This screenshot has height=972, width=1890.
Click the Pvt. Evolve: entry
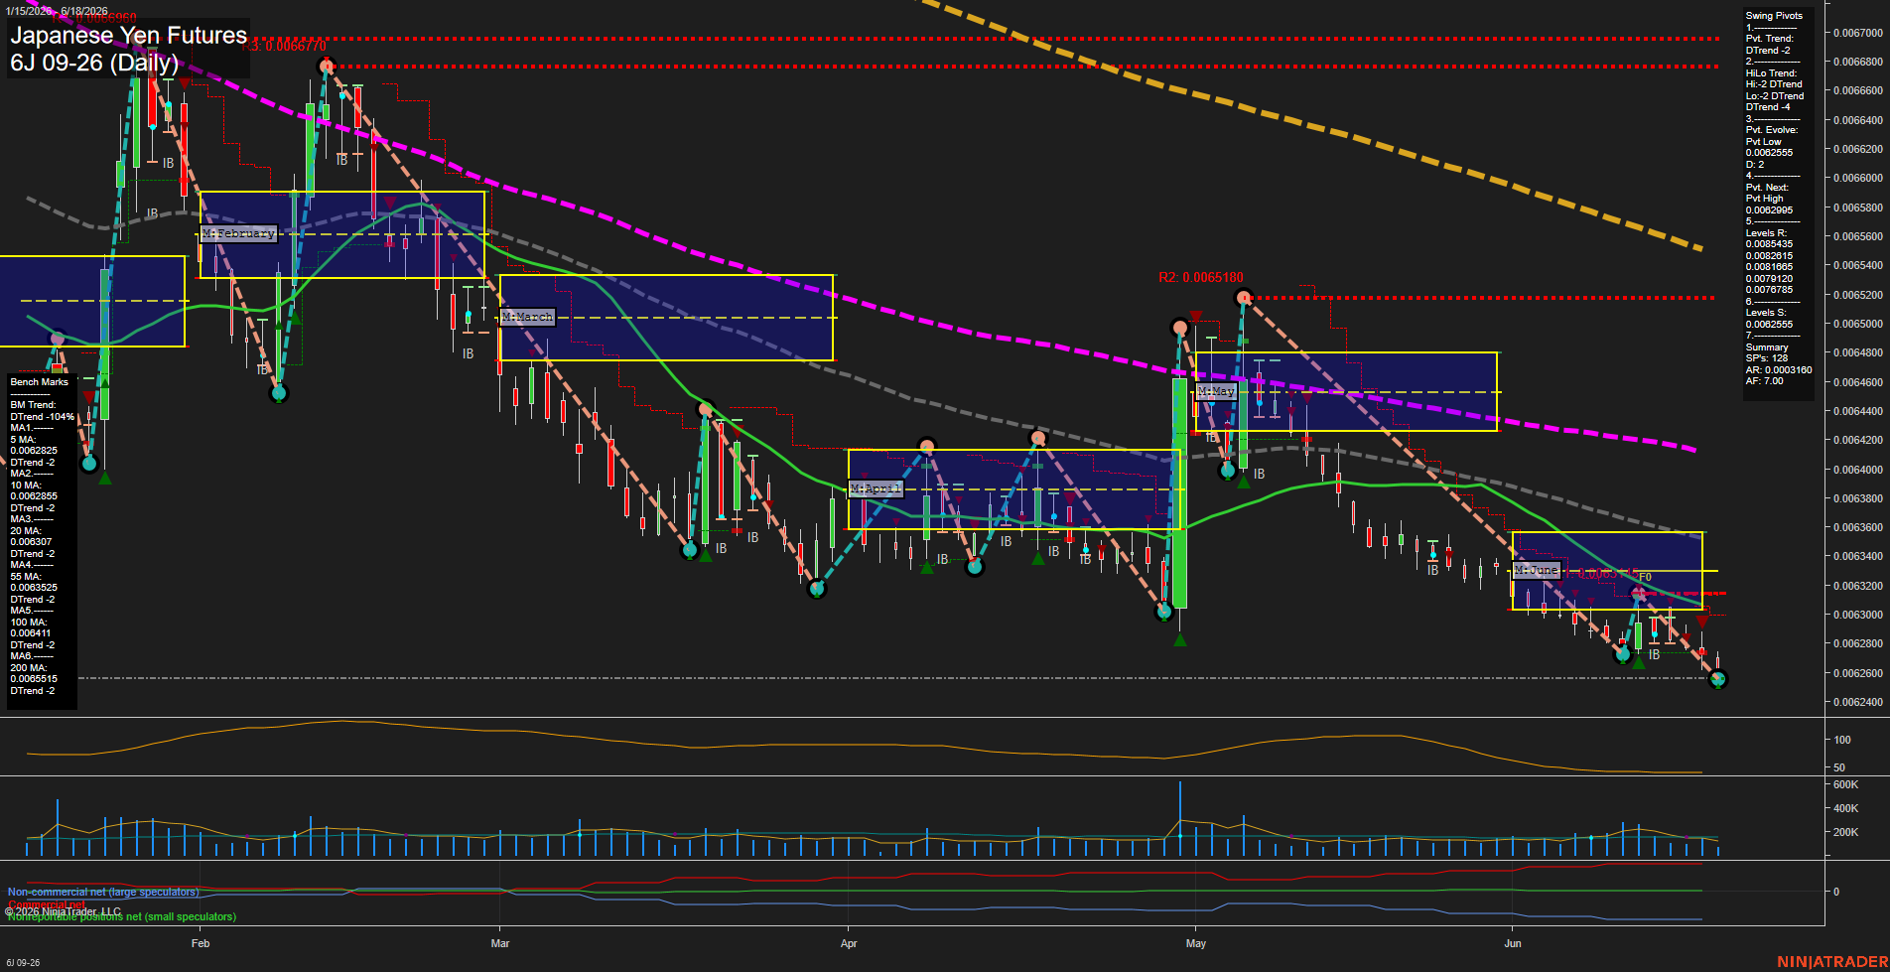click(x=1772, y=130)
